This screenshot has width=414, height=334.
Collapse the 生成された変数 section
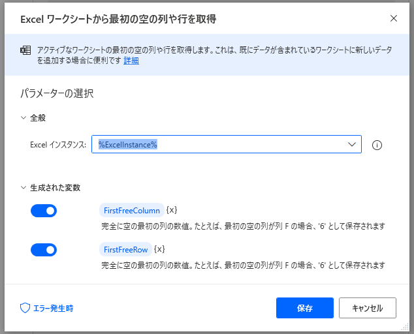click(x=24, y=187)
